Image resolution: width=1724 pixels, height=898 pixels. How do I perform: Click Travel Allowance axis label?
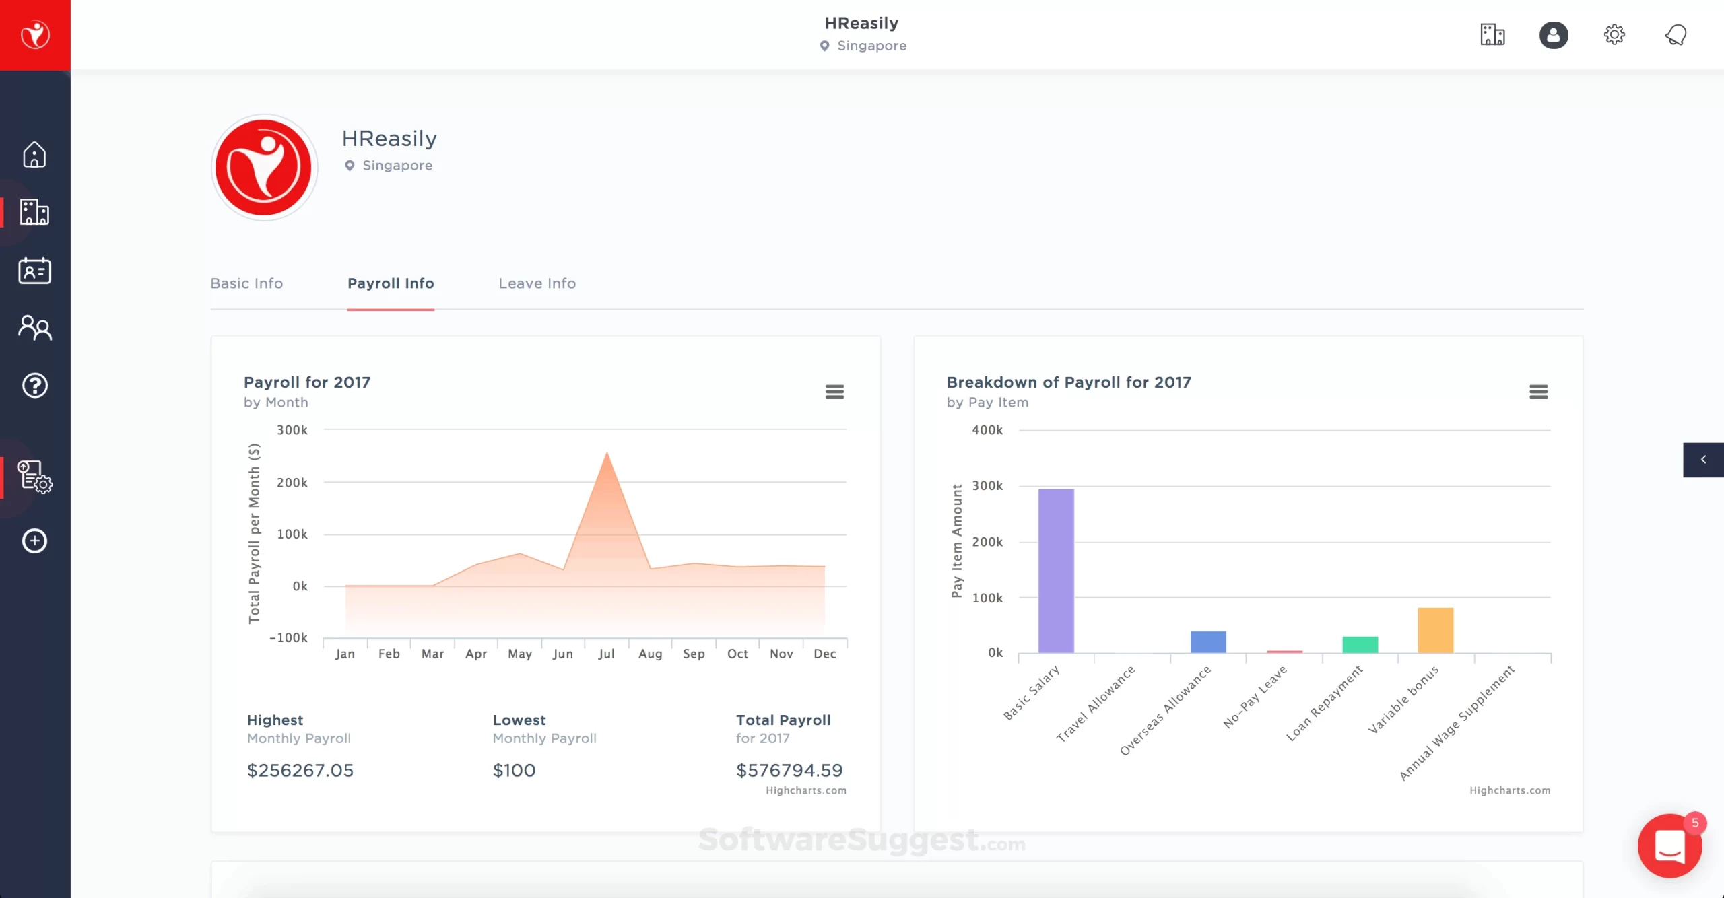pos(1095,703)
